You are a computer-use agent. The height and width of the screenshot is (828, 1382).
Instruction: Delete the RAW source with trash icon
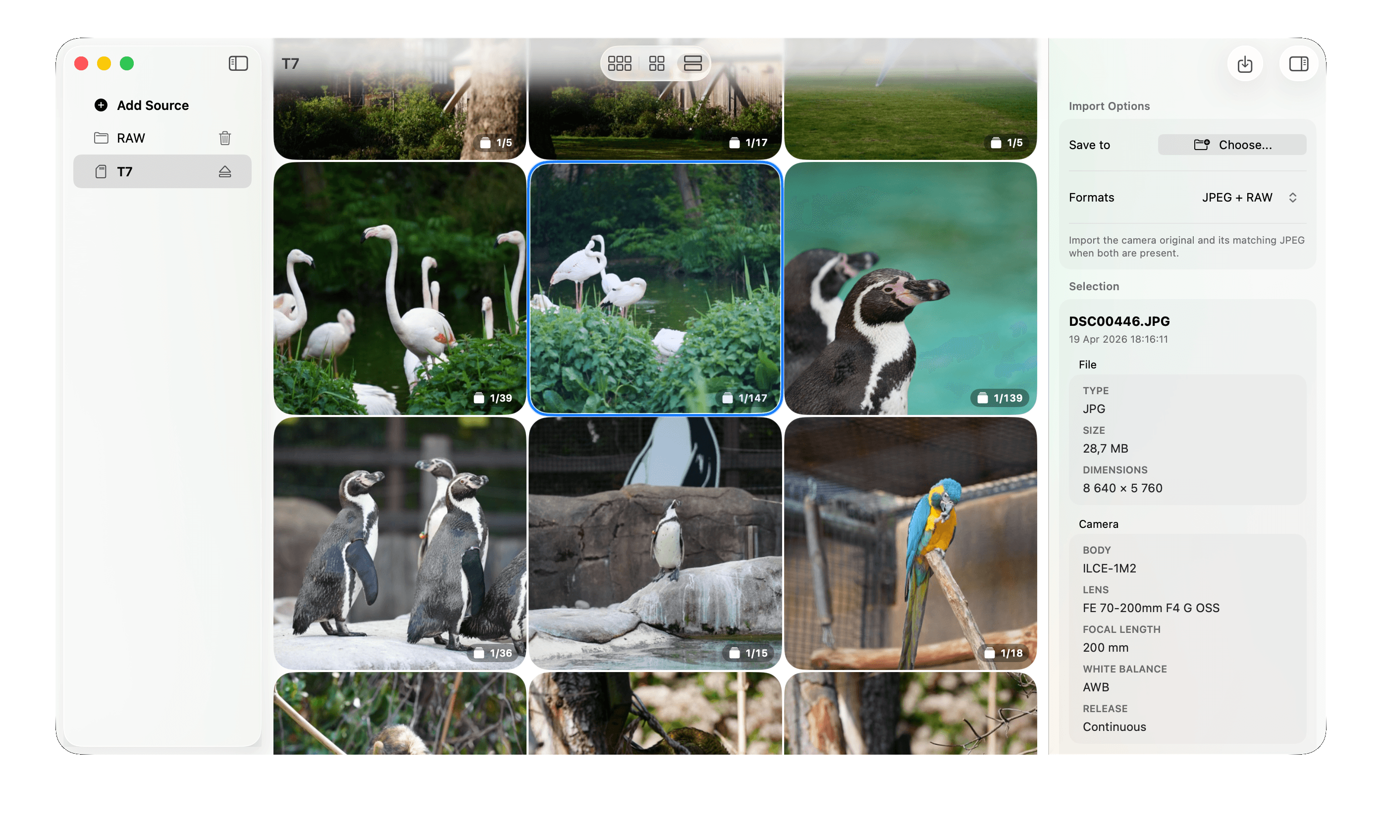[225, 138]
